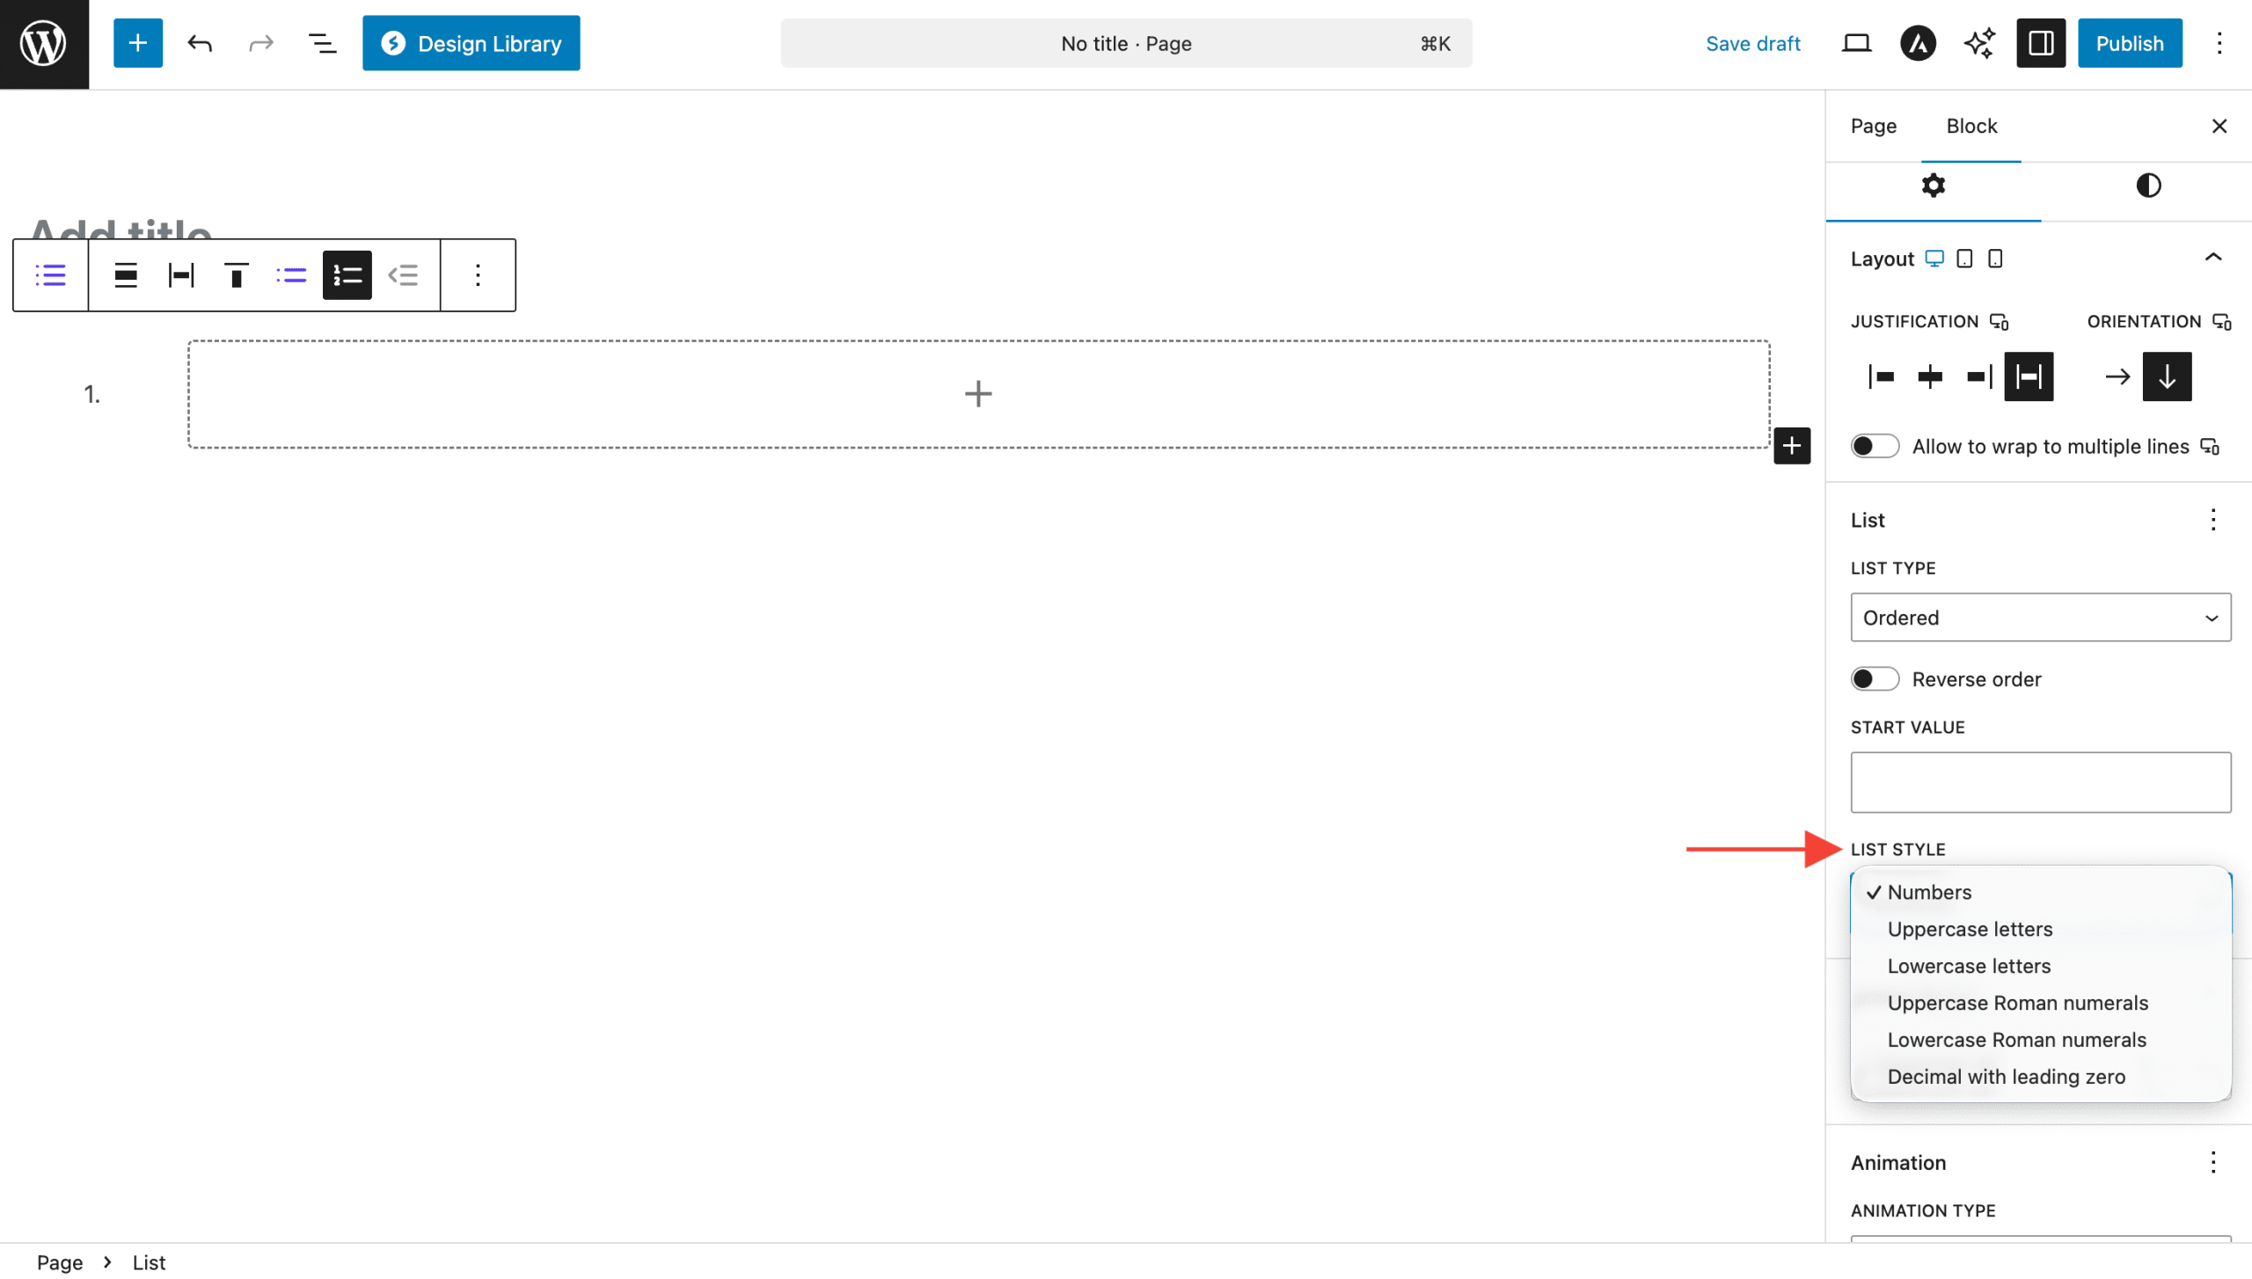Choose horizontal orientation arrow
Screen dimensions: 2252x1279
point(2117,377)
